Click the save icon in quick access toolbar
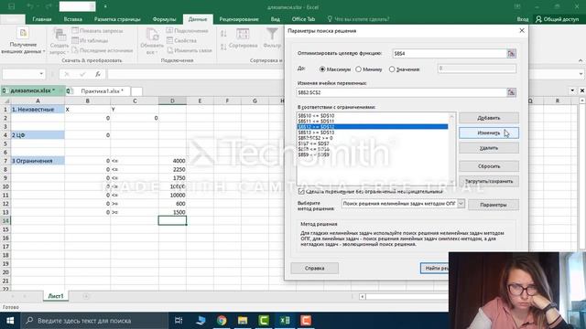 click(12, 6)
